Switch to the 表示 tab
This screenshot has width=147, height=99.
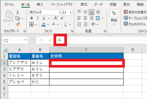tap(127, 4)
